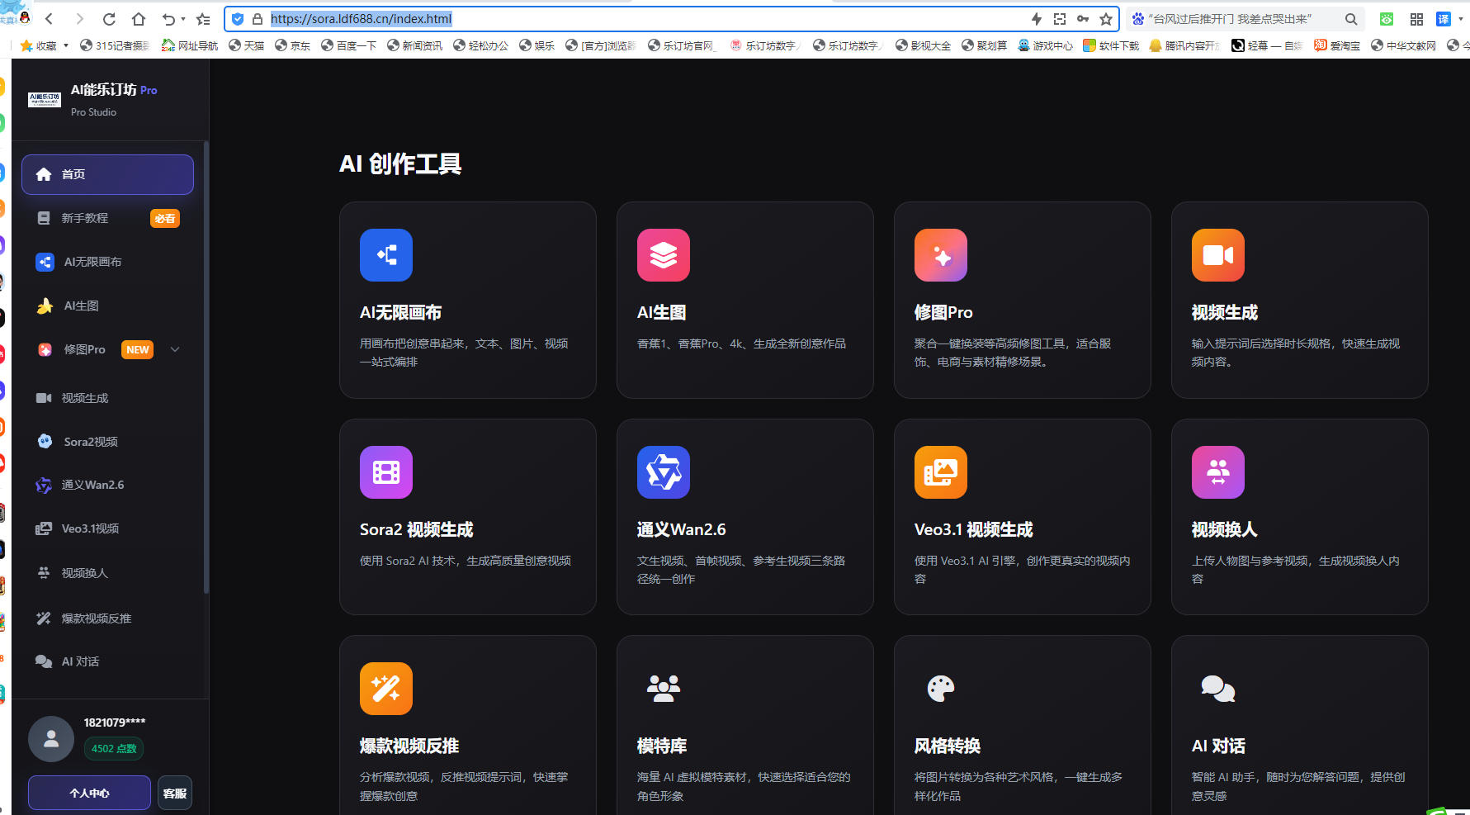Open the AI无限画布 card icon
The image size is (1470, 815).
click(386, 255)
